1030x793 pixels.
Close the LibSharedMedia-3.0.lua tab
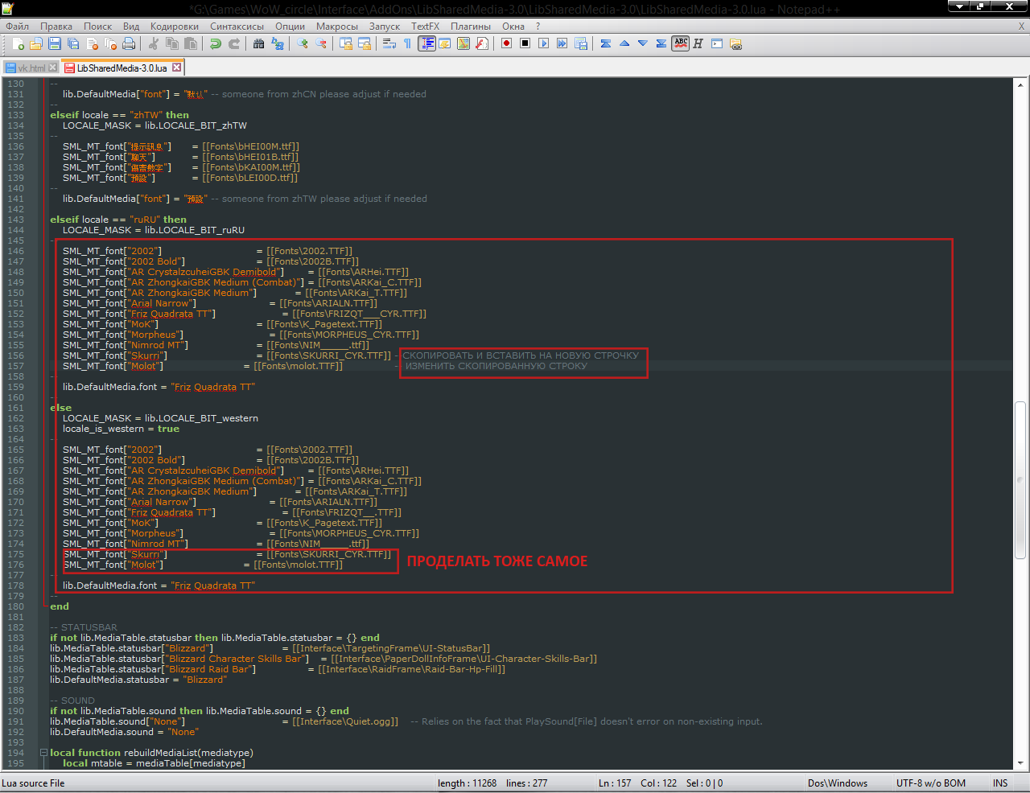176,68
